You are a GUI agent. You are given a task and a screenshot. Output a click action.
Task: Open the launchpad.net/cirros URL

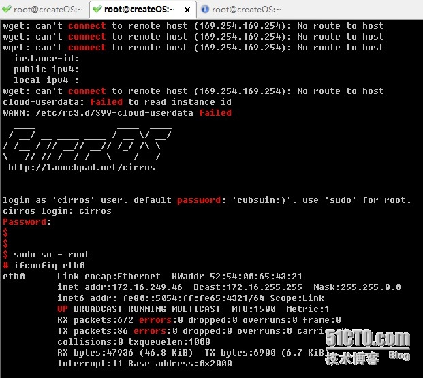(81, 168)
